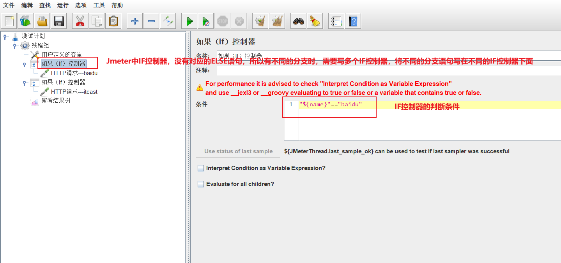Open the 选项 menu
The height and width of the screenshot is (263, 561).
(x=81, y=5)
